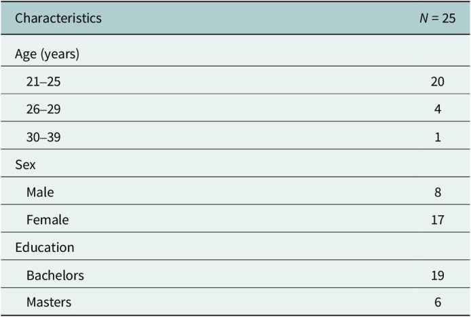Click the count 17 for Female

click(437, 220)
